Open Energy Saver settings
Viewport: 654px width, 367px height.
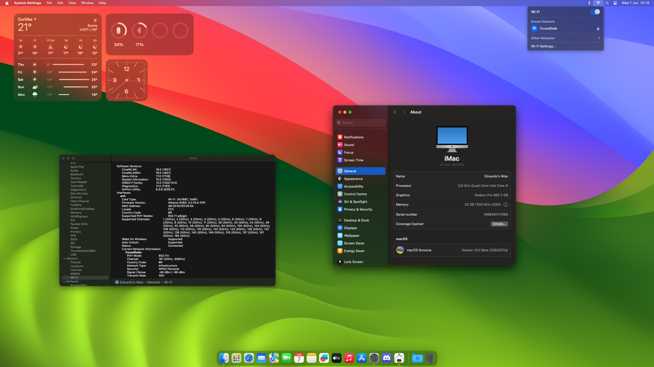(354, 251)
